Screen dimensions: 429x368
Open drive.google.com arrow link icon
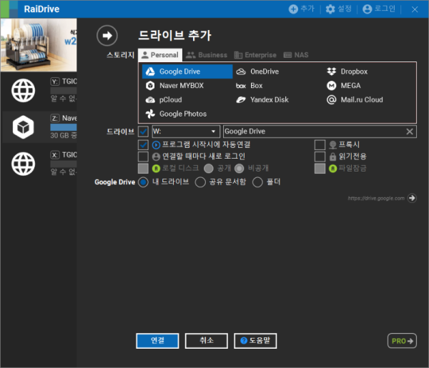[x=412, y=198]
